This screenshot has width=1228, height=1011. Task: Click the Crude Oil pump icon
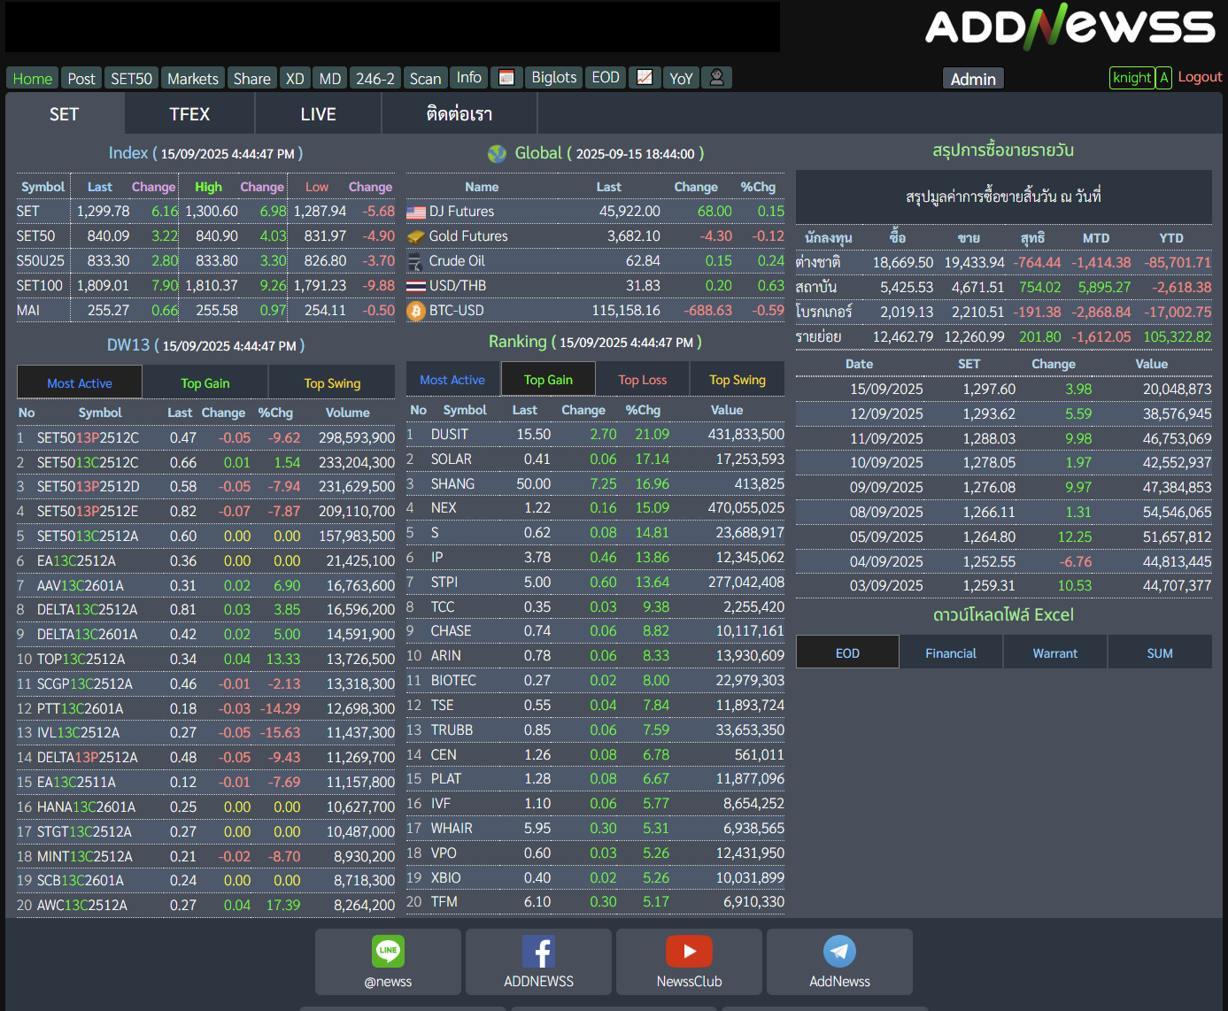click(415, 261)
